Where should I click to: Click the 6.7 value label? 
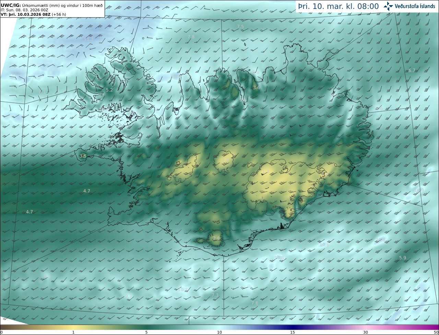tap(412, 70)
